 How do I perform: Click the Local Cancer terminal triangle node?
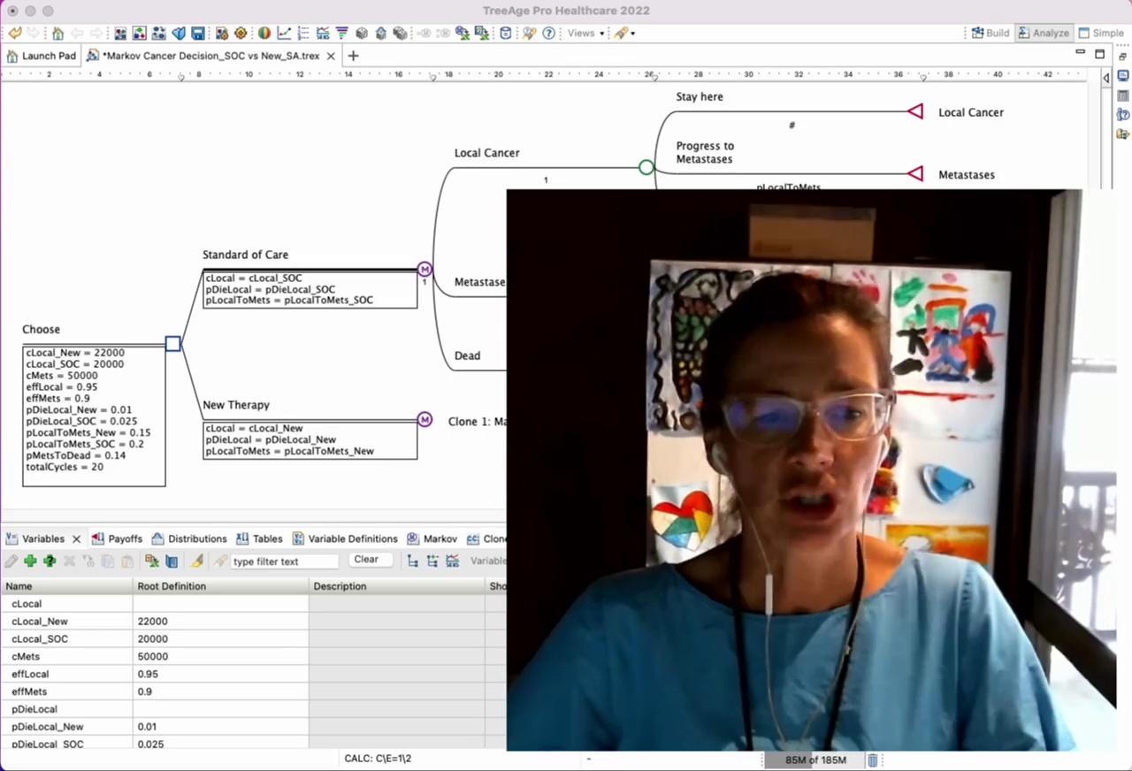[x=915, y=111]
